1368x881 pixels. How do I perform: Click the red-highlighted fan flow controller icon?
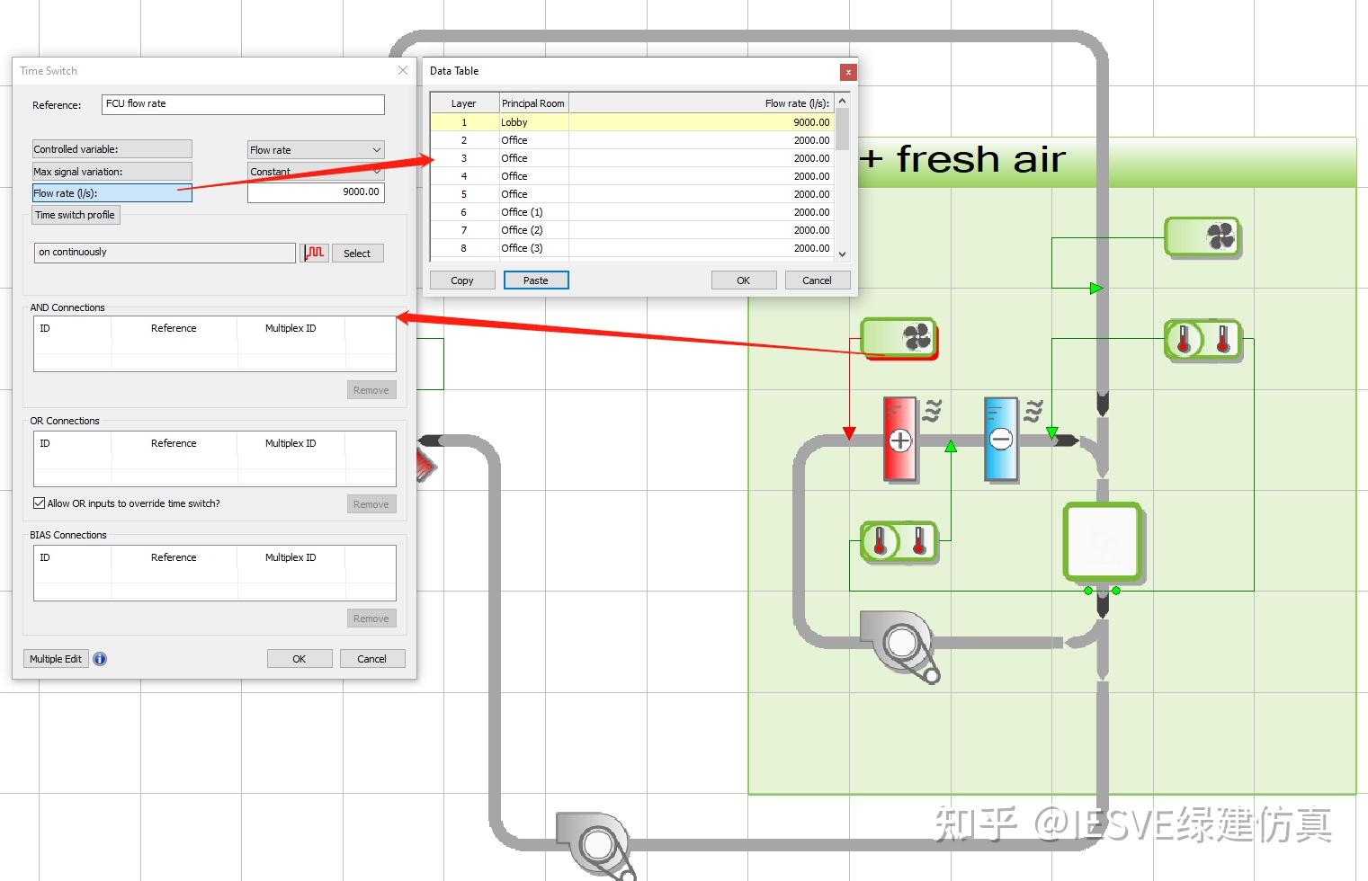pyautogui.click(x=899, y=338)
